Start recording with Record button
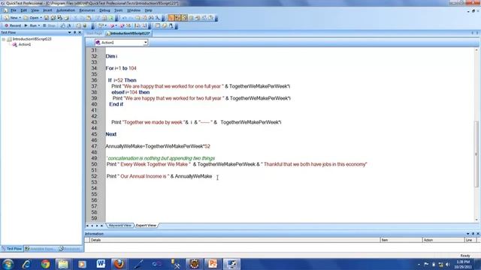The image size is (481, 270). (13, 25)
